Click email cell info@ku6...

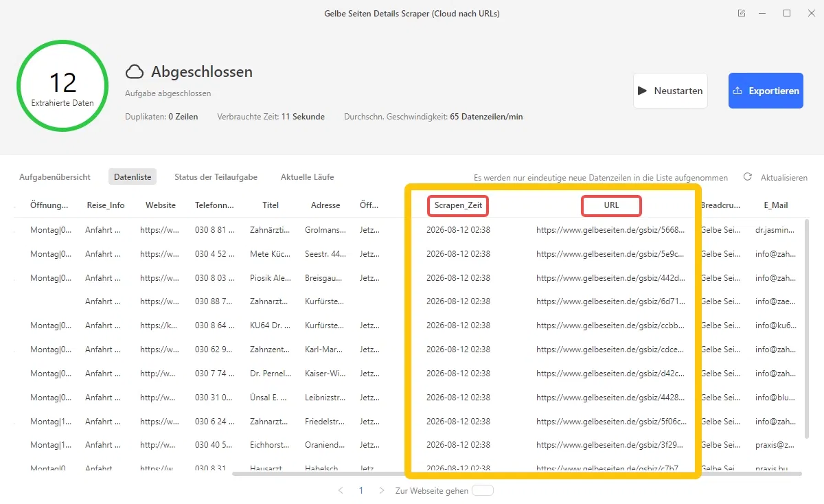776,325
